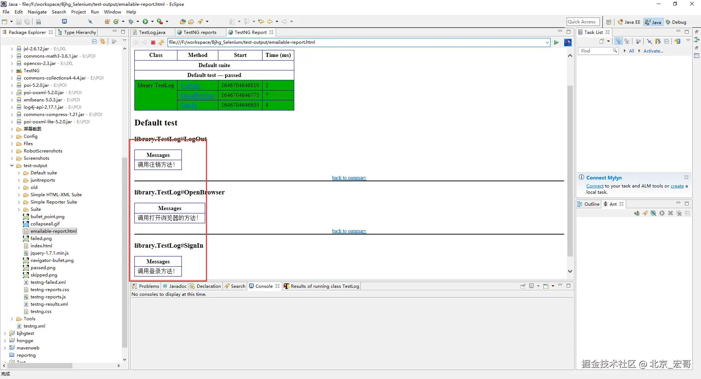This screenshot has height=379, width=701.
Task: Toggle Hide Completed Tasks in Task List
Action: [x=650, y=41]
